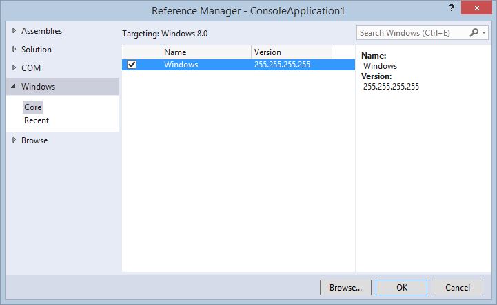Dismiss dialog with Cancel button
This screenshot has width=497, height=305.
[458, 287]
